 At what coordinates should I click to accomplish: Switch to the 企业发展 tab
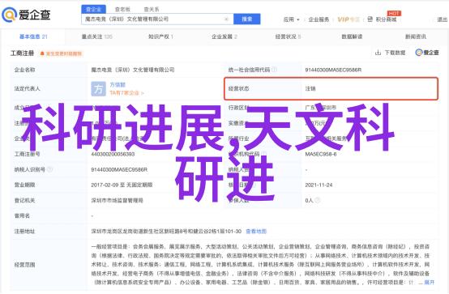click(x=224, y=36)
